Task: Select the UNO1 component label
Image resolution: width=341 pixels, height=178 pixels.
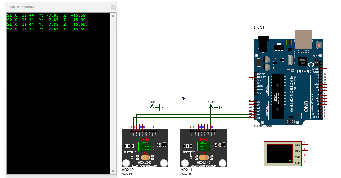Action: pyautogui.click(x=259, y=28)
